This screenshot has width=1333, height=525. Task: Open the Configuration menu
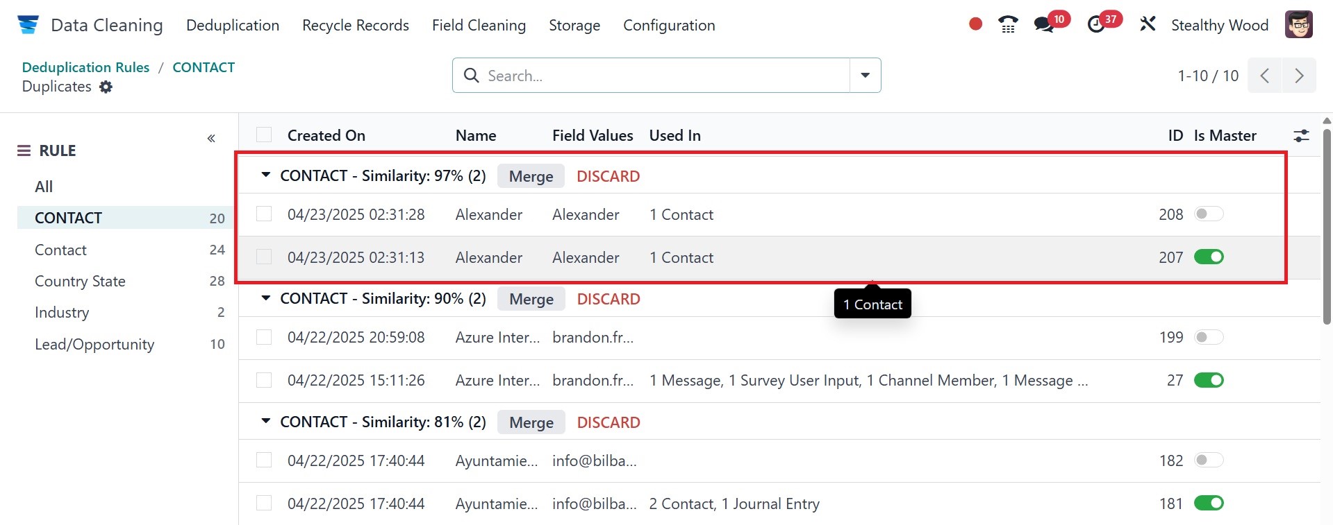click(x=669, y=25)
